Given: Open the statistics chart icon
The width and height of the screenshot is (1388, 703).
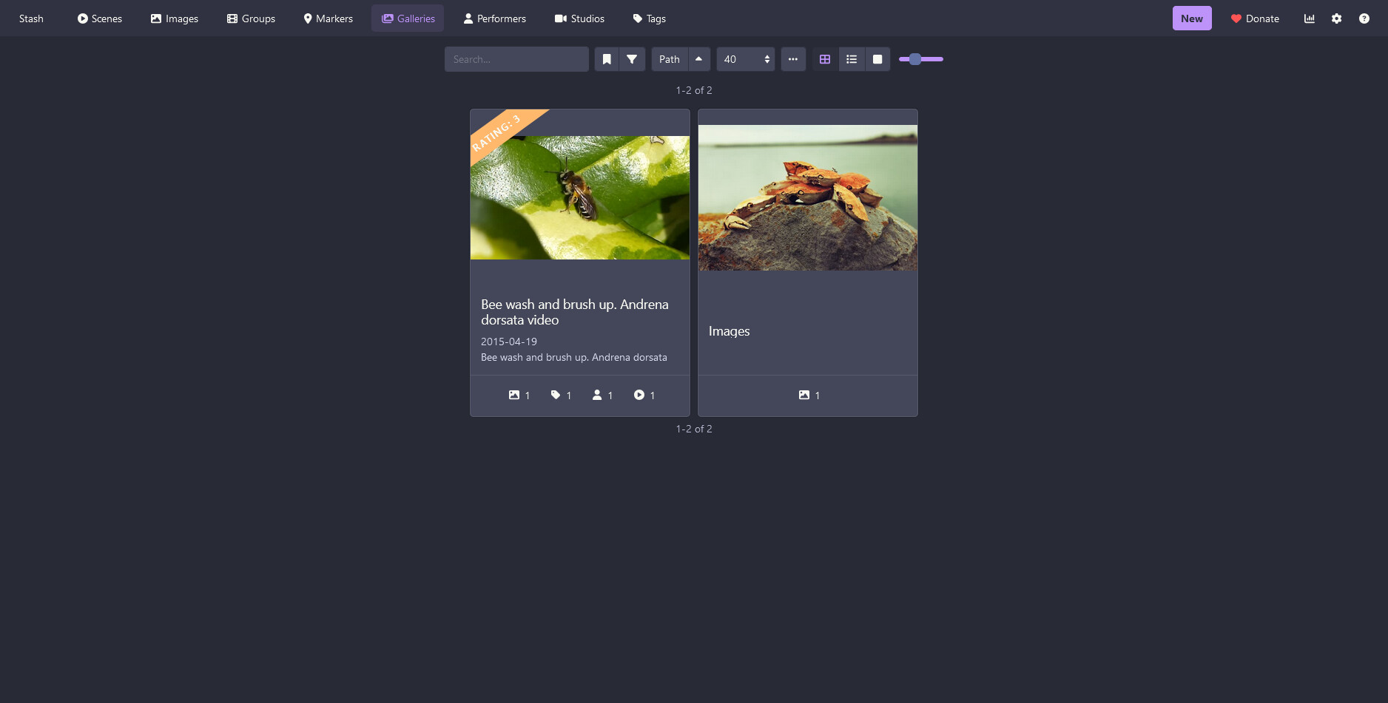Looking at the screenshot, I should (x=1309, y=18).
